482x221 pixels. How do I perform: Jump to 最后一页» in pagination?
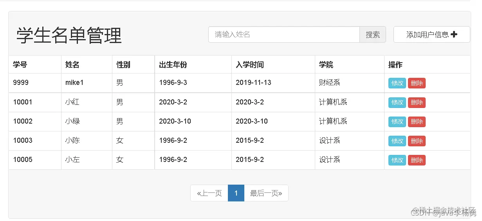coord(266,193)
